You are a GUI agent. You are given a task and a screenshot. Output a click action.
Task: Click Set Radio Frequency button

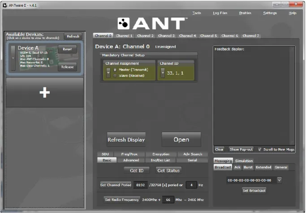point(121,200)
